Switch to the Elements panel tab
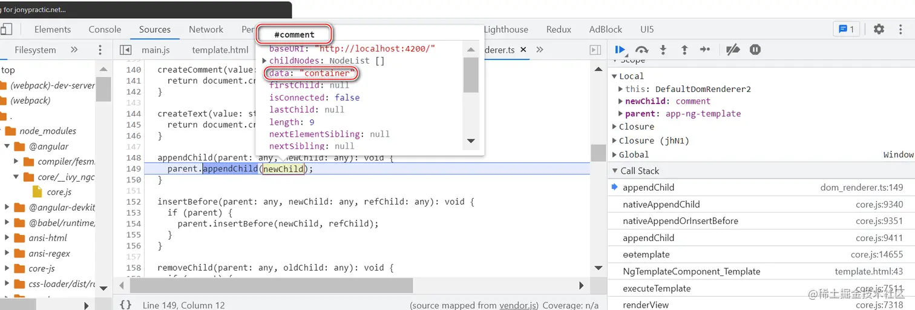This screenshot has width=915, height=310. (x=53, y=29)
